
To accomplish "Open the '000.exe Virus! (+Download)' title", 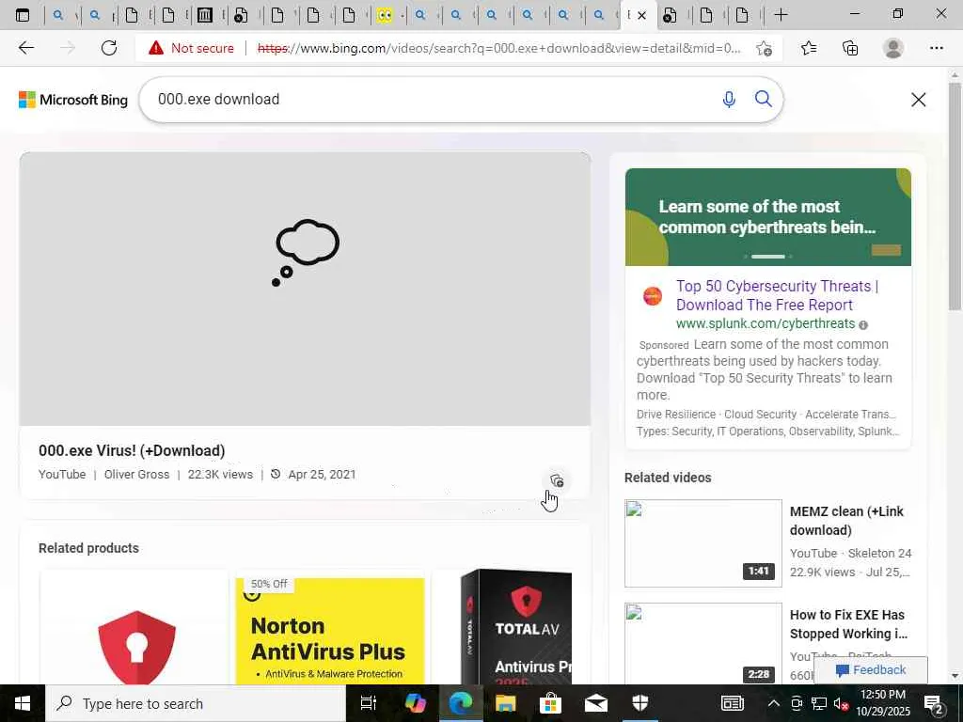I will coord(132,450).
